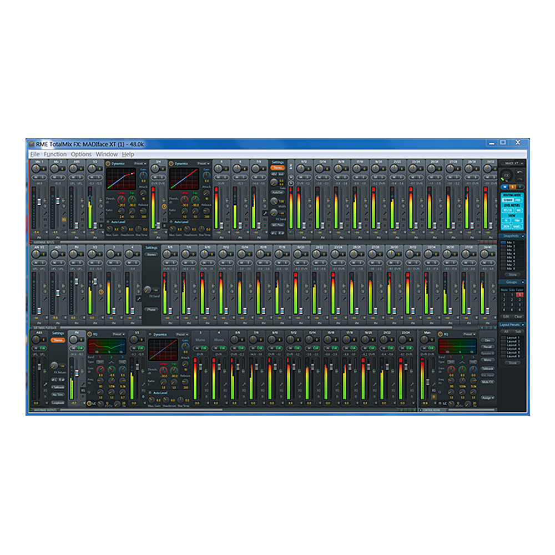Toggle Dynamics power icon on input 3/4 panel
This screenshot has width=555, height=555.
point(171,164)
